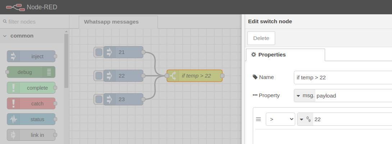Click the debug node's list icon
Viewport: 392px width, 144px height.
click(49, 72)
